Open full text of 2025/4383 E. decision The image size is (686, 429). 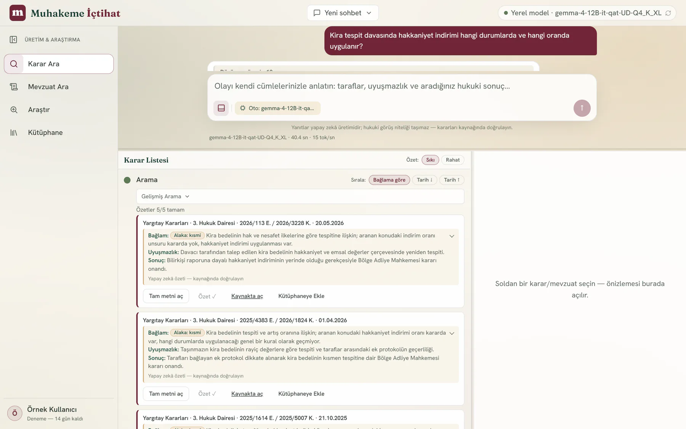click(x=166, y=394)
